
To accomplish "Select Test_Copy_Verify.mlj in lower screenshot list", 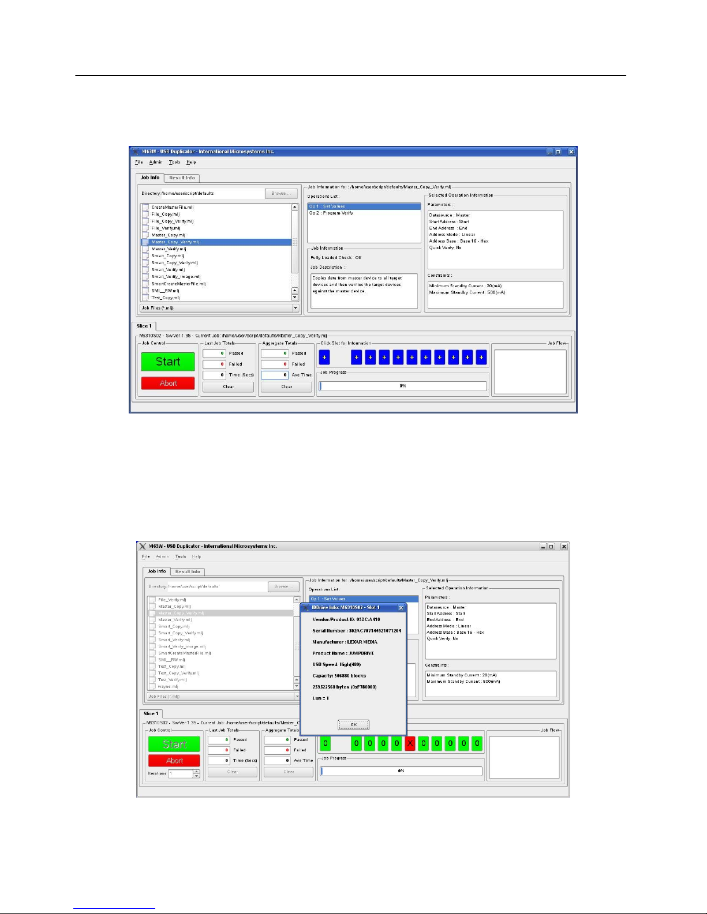I will (x=179, y=673).
